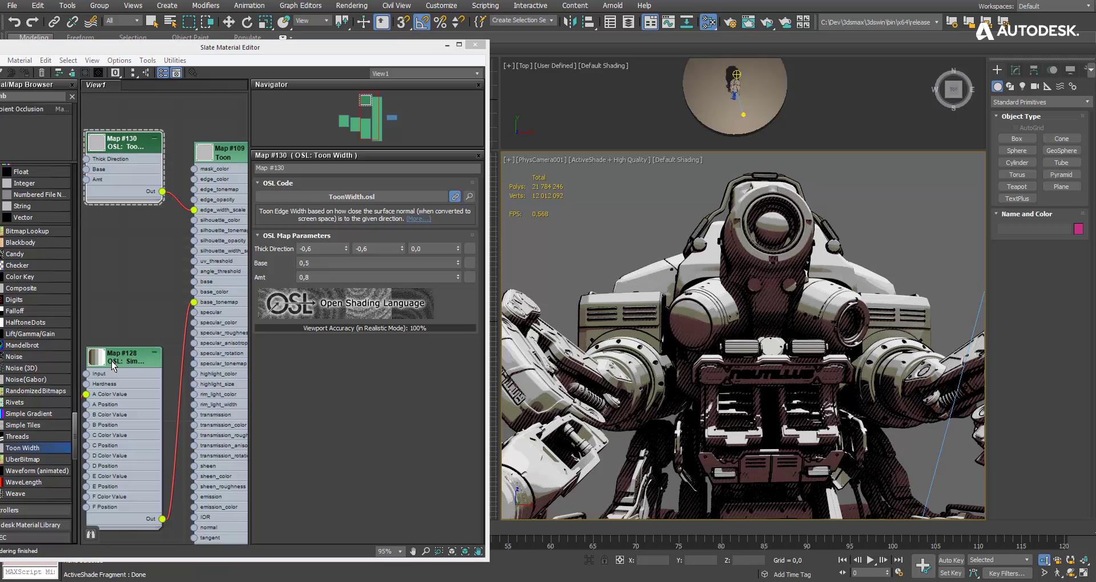
Task: Switch to the Cameras category icon
Action: 1034,86
